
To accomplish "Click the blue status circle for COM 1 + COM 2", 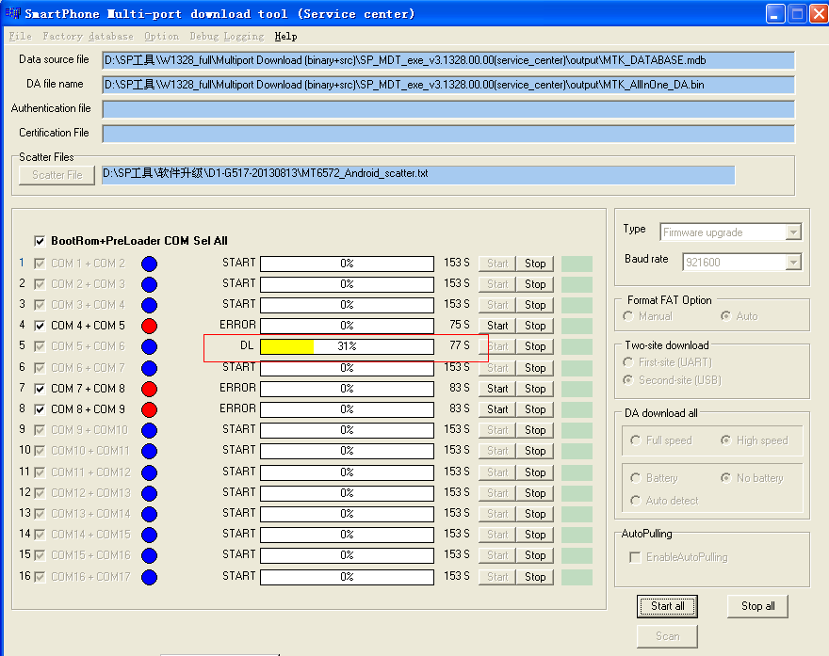I will (149, 264).
